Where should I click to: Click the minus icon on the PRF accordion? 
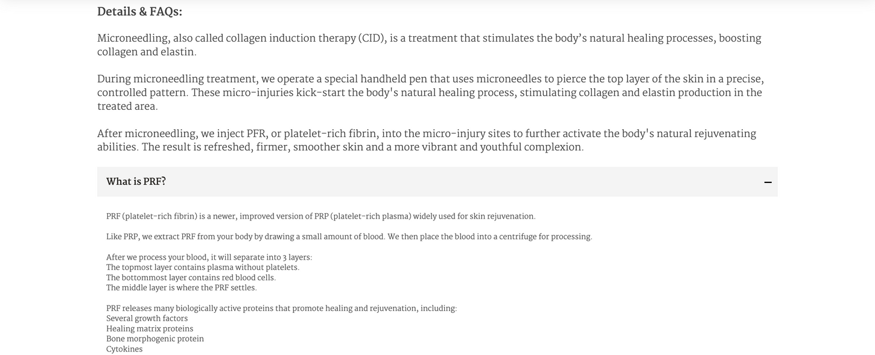(x=768, y=182)
